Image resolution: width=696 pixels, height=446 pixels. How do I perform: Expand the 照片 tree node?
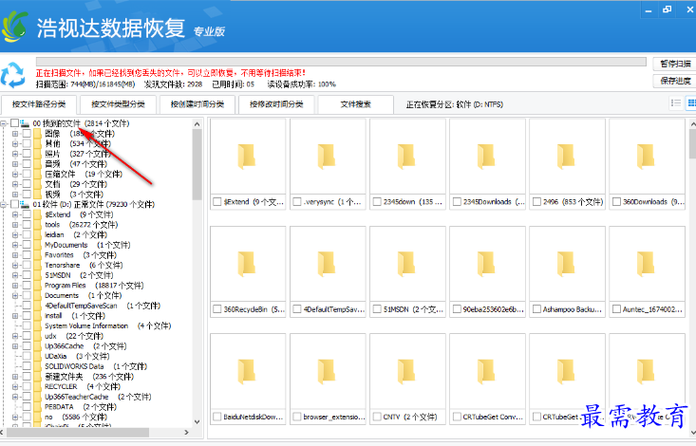coord(15,154)
